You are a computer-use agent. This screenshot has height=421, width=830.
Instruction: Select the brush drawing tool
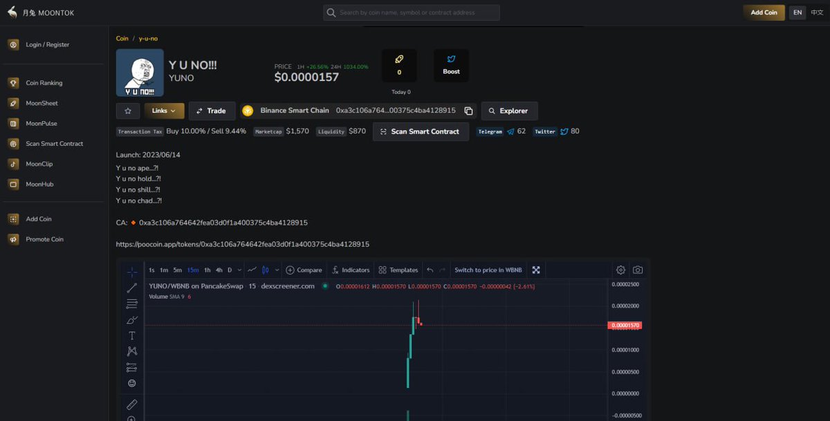[x=131, y=320]
